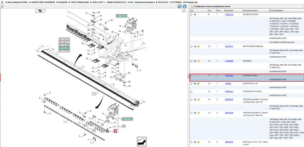Click green forward arrow for part 300595
This screenshot has height=147, width=304.
(198, 84)
